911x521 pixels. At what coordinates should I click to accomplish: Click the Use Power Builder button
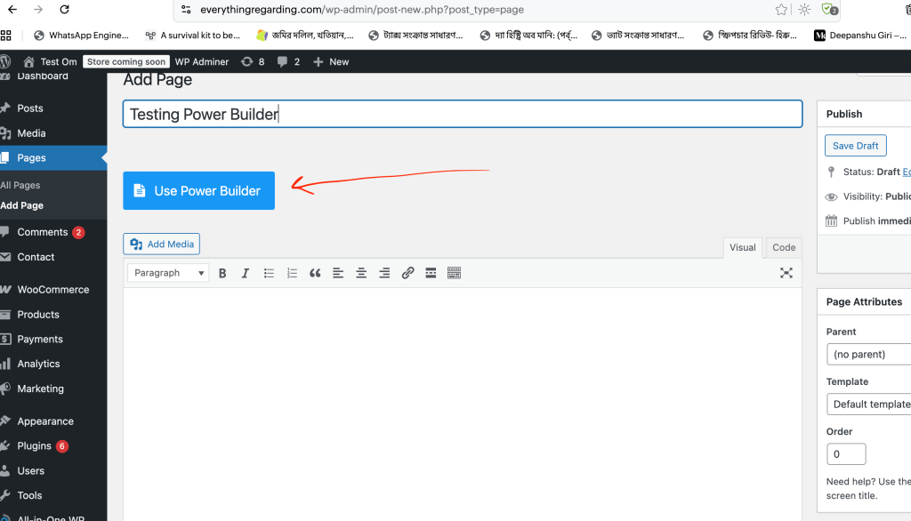[x=198, y=190]
